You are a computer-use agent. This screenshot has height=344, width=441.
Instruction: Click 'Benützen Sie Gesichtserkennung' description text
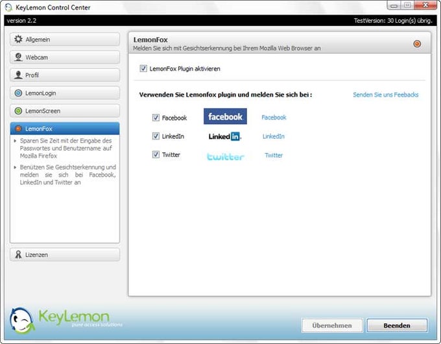click(68, 175)
